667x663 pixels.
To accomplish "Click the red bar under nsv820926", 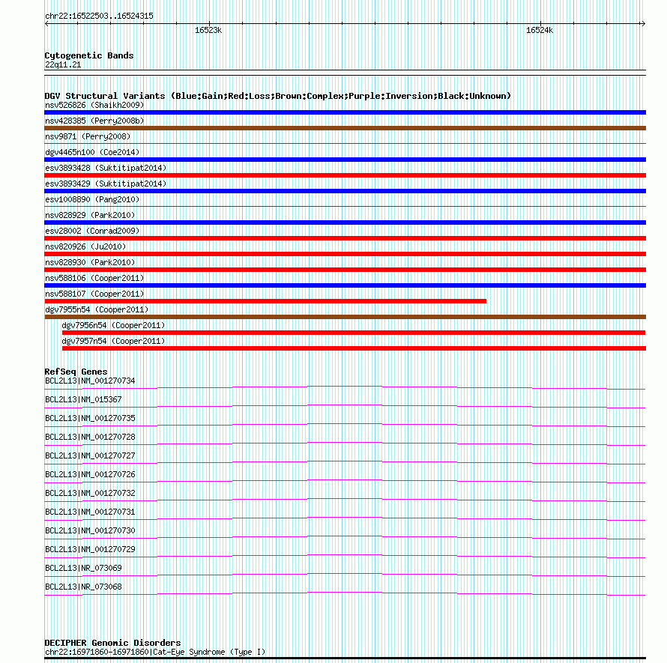I will (x=345, y=254).
